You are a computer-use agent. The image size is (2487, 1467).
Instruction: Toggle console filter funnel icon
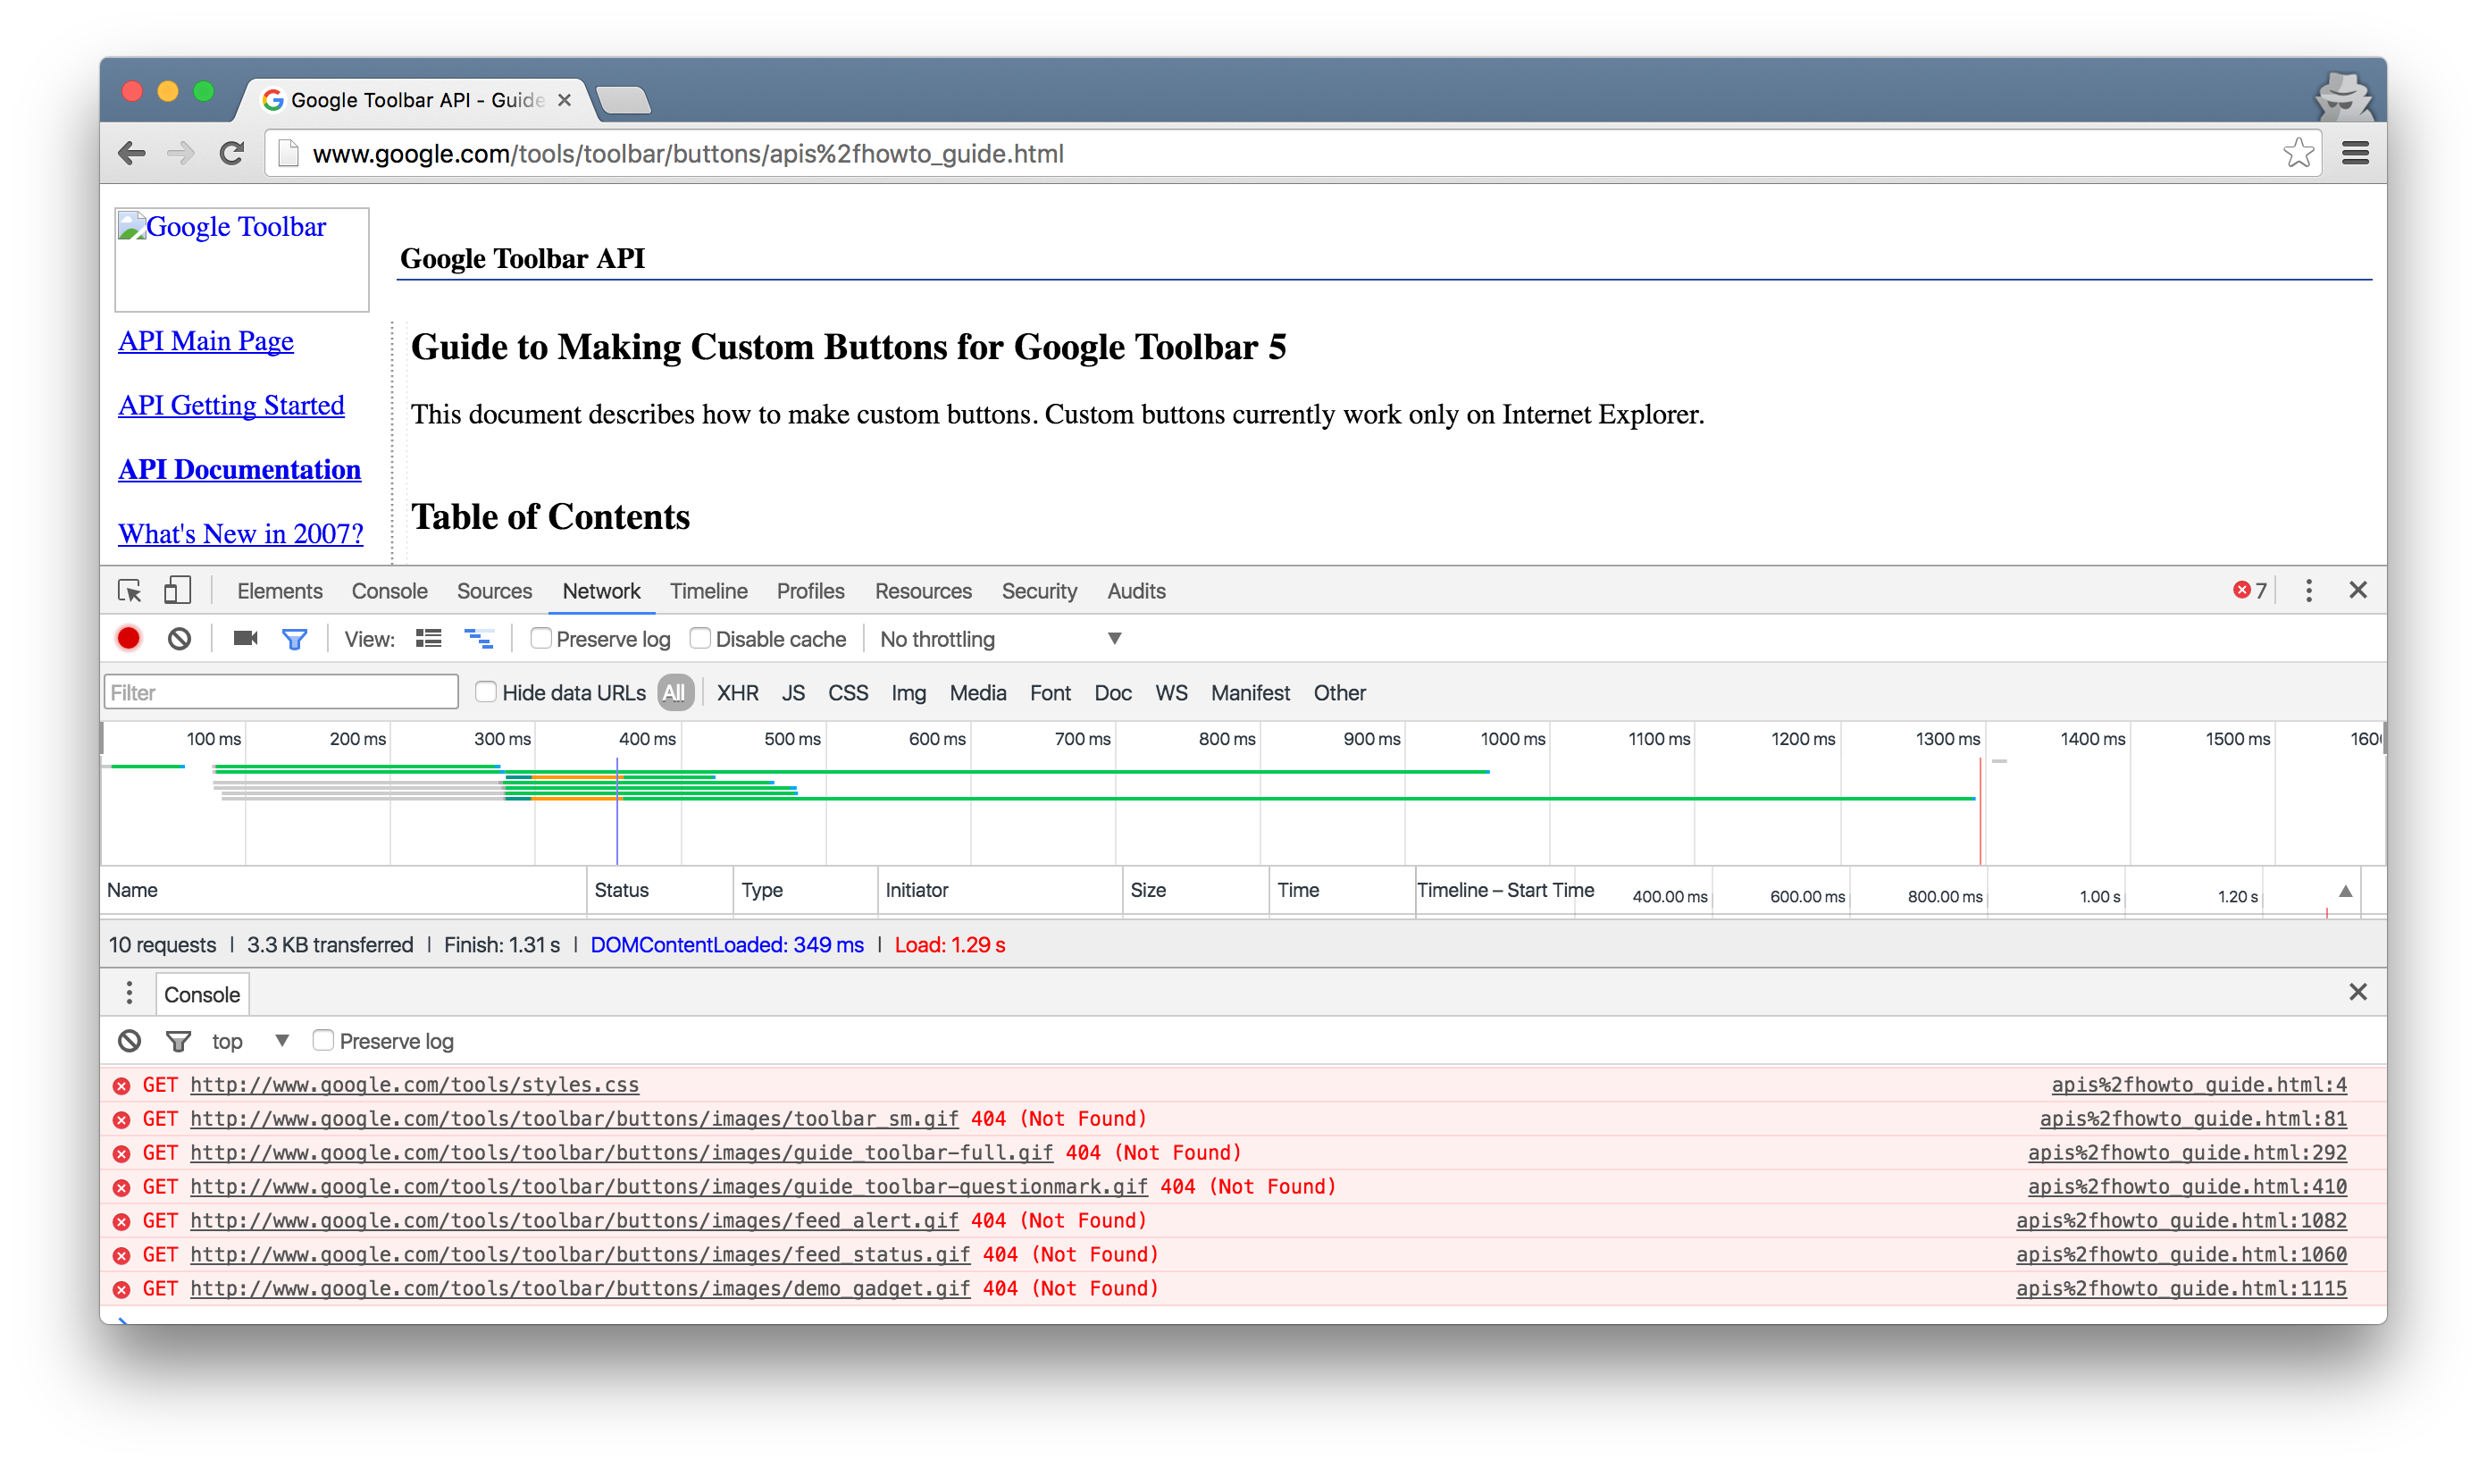click(x=178, y=1041)
